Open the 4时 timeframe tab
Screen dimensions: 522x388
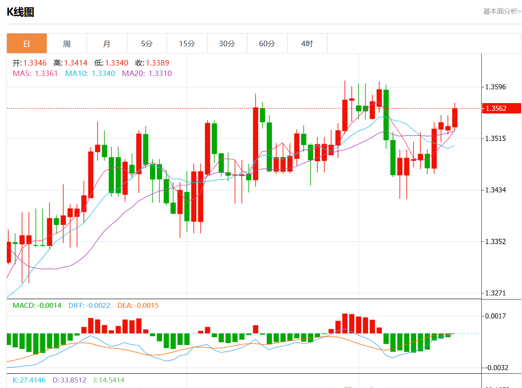[x=307, y=44]
